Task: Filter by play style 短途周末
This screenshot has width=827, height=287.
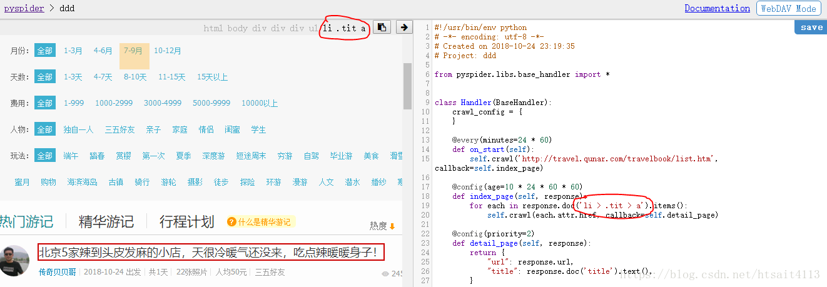Action: 251,156
